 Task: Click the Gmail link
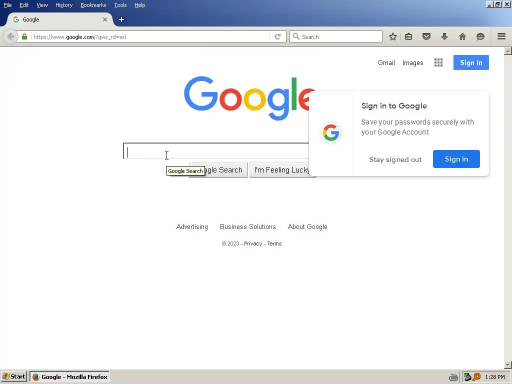click(x=386, y=62)
